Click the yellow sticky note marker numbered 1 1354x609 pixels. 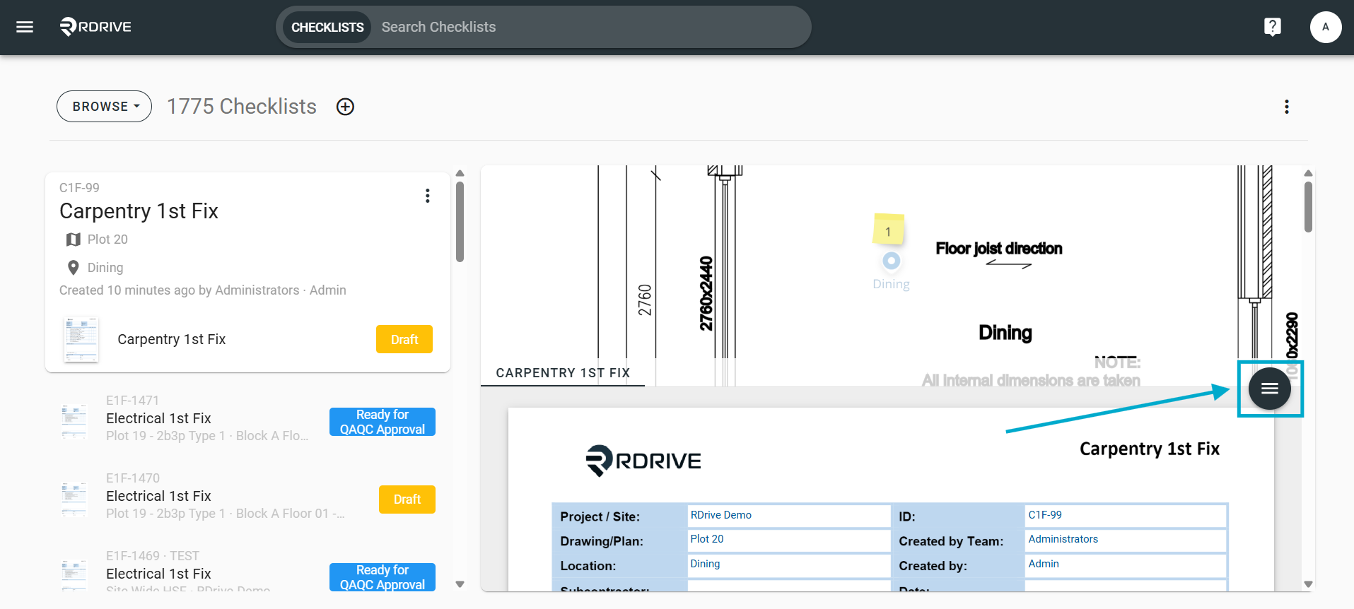point(888,230)
